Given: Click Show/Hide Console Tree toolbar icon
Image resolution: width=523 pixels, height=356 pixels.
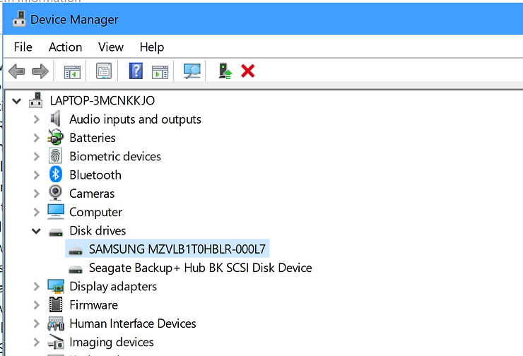Looking at the screenshot, I should 72,71.
